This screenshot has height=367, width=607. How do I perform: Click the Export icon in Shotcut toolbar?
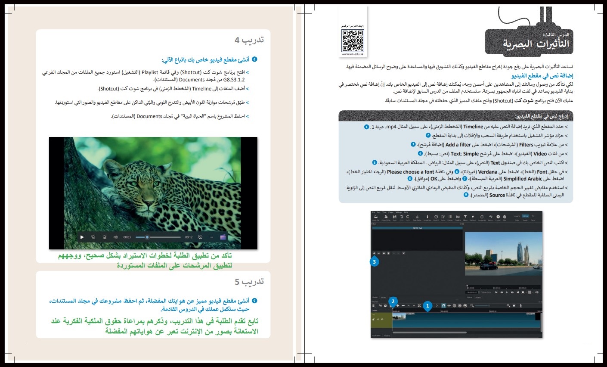(x=498, y=217)
